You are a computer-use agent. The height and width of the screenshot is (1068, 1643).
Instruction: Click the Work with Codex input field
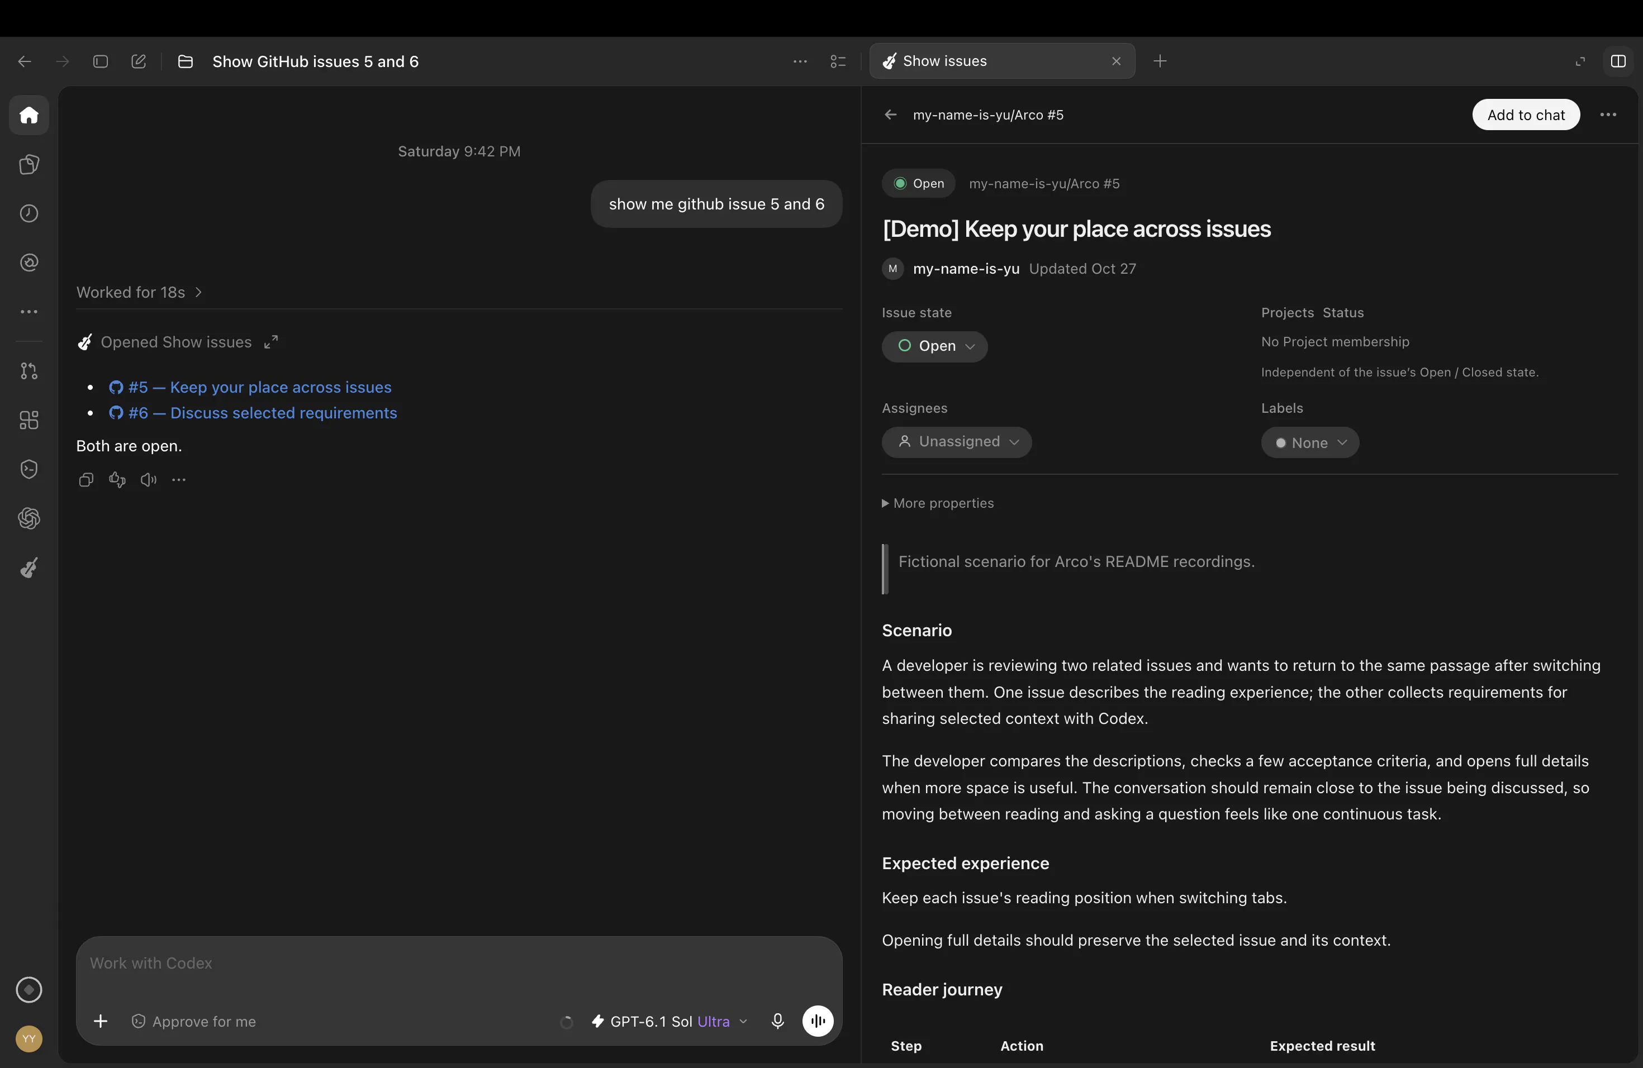pos(458,963)
